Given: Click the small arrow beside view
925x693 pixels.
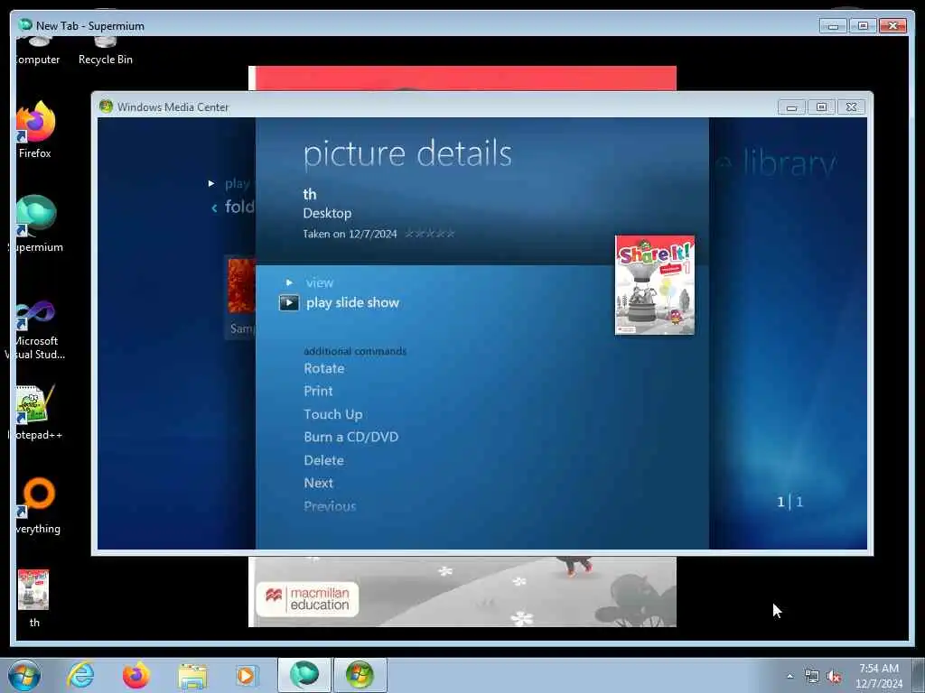Looking at the screenshot, I should (289, 282).
